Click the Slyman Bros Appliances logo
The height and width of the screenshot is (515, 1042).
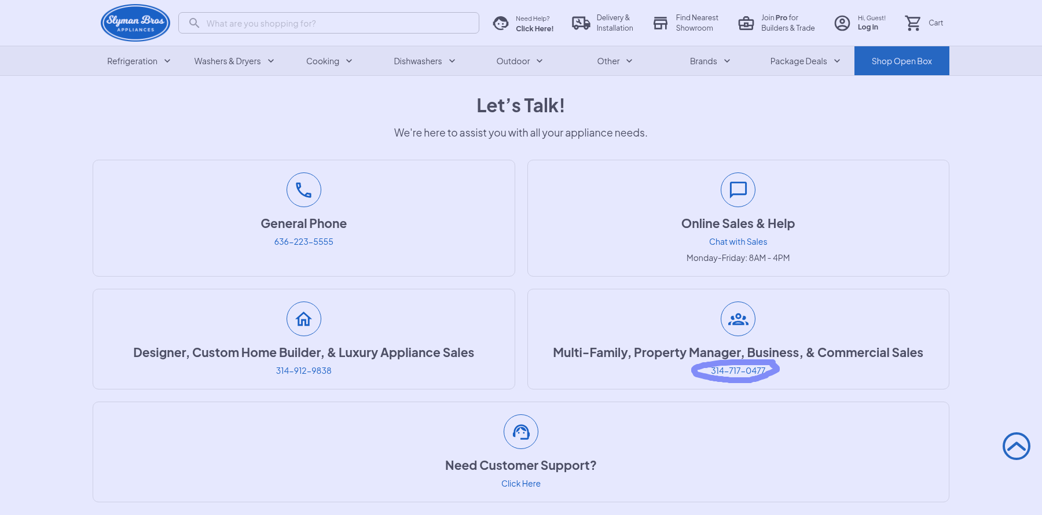[x=135, y=23]
